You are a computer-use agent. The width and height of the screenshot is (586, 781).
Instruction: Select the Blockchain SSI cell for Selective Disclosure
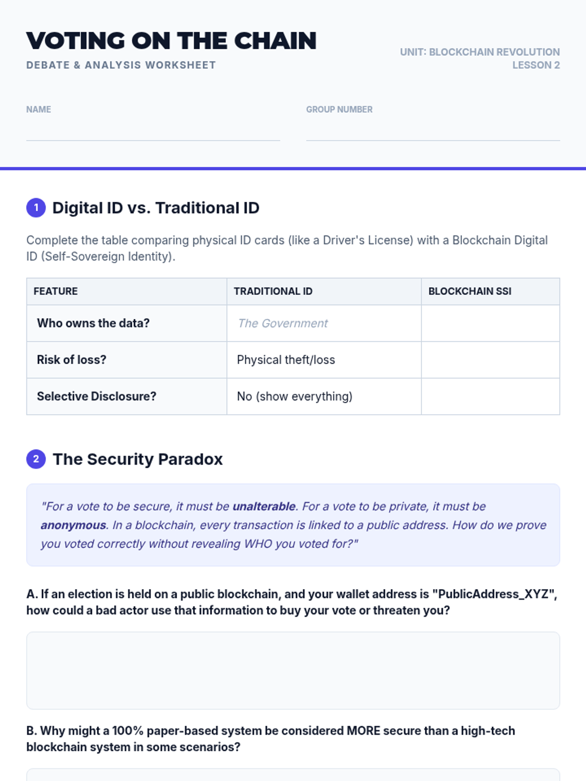pyautogui.click(x=490, y=396)
